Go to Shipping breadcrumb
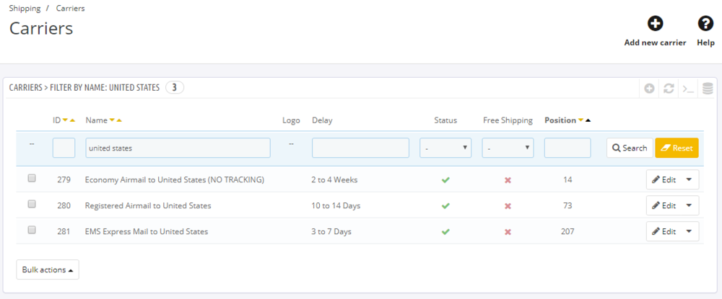The height and width of the screenshot is (299, 722). pyautogui.click(x=25, y=9)
